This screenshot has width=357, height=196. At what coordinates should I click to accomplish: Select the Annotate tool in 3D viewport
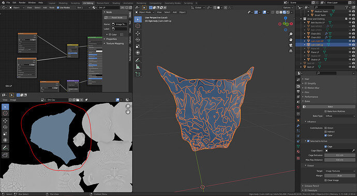tap(138, 60)
